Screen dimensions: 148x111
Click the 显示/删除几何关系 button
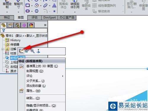pos(132,4)
